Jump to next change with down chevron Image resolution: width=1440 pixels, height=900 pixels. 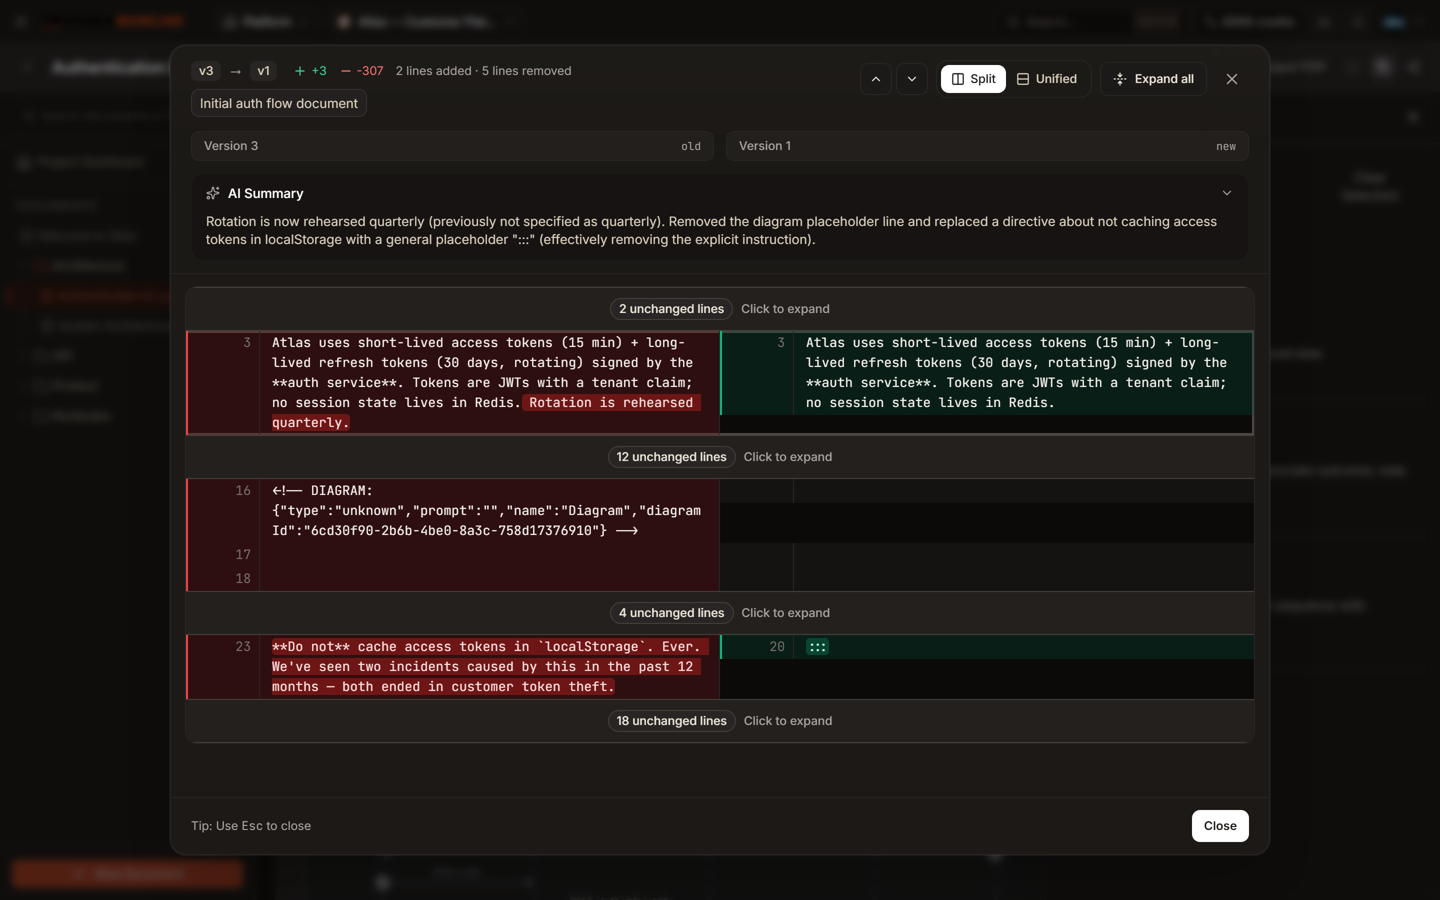(911, 79)
